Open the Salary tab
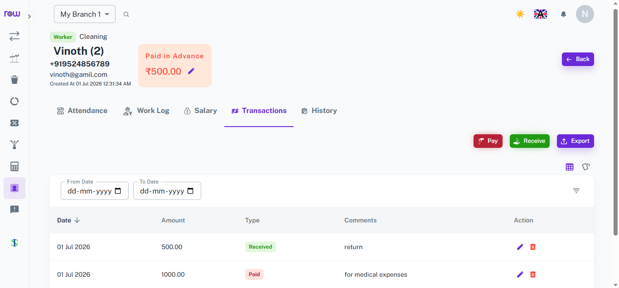Image resolution: width=619 pixels, height=288 pixels. click(200, 111)
